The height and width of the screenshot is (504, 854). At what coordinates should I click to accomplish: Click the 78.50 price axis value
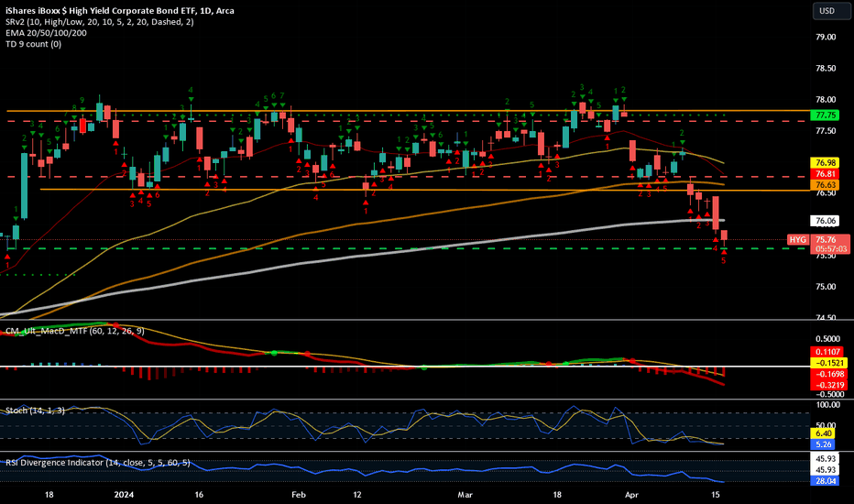826,68
